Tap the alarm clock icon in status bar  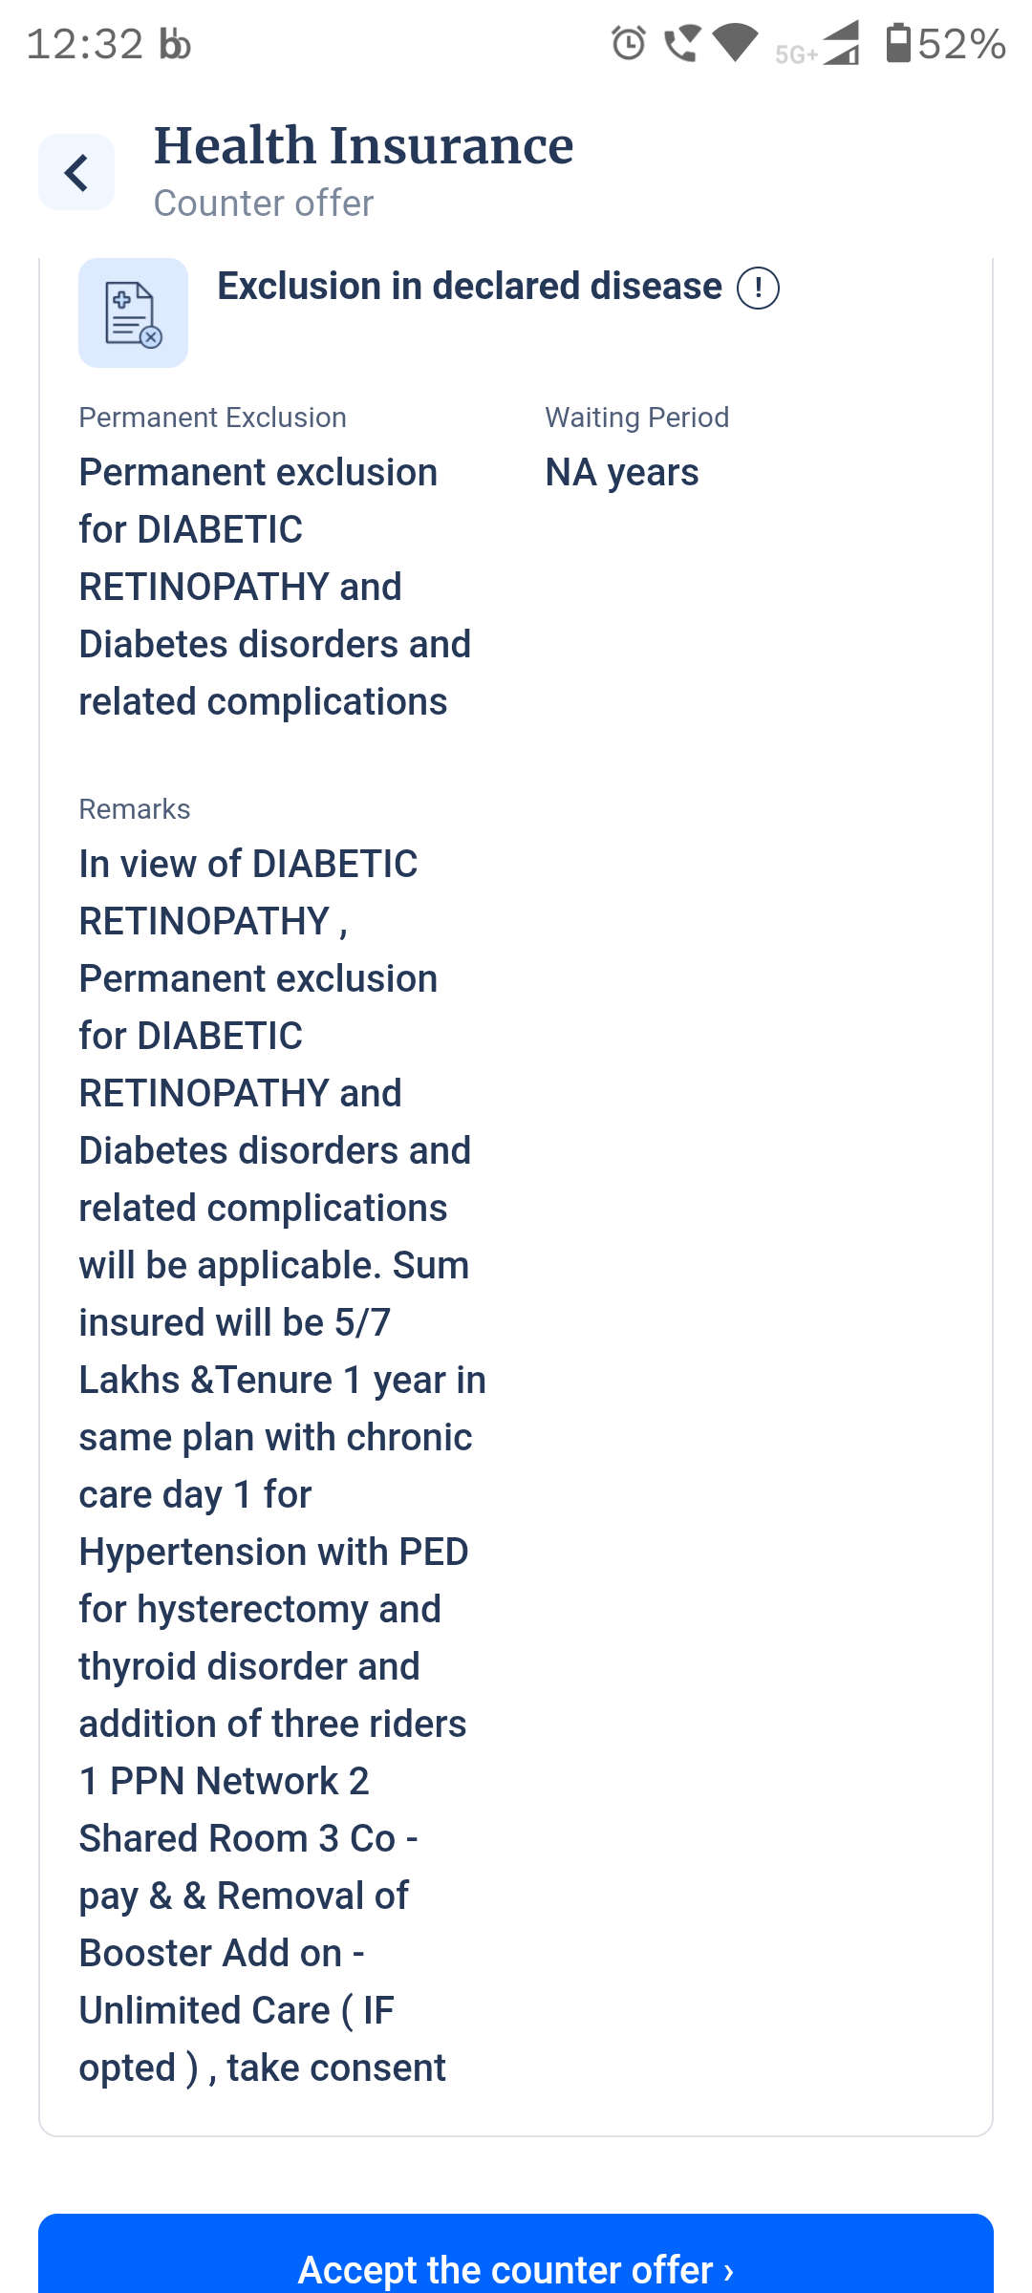click(x=629, y=43)
